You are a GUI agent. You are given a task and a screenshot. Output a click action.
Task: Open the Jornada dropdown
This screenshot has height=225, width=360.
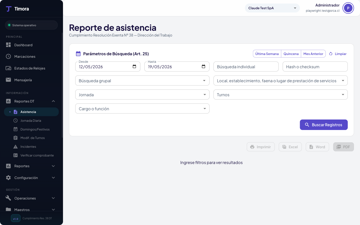(x=142, y=94)
